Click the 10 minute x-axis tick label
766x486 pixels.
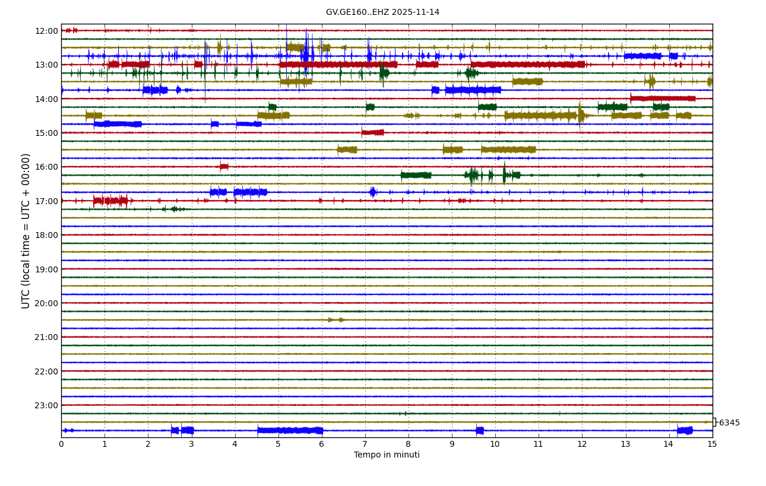495,444
